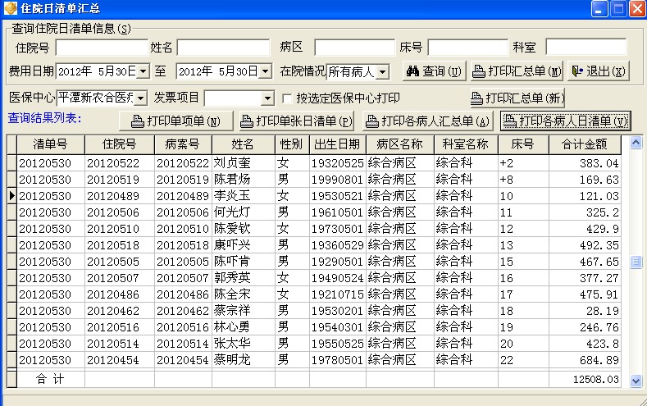
Task: Click the 住院号 input field
Action: 102,48
